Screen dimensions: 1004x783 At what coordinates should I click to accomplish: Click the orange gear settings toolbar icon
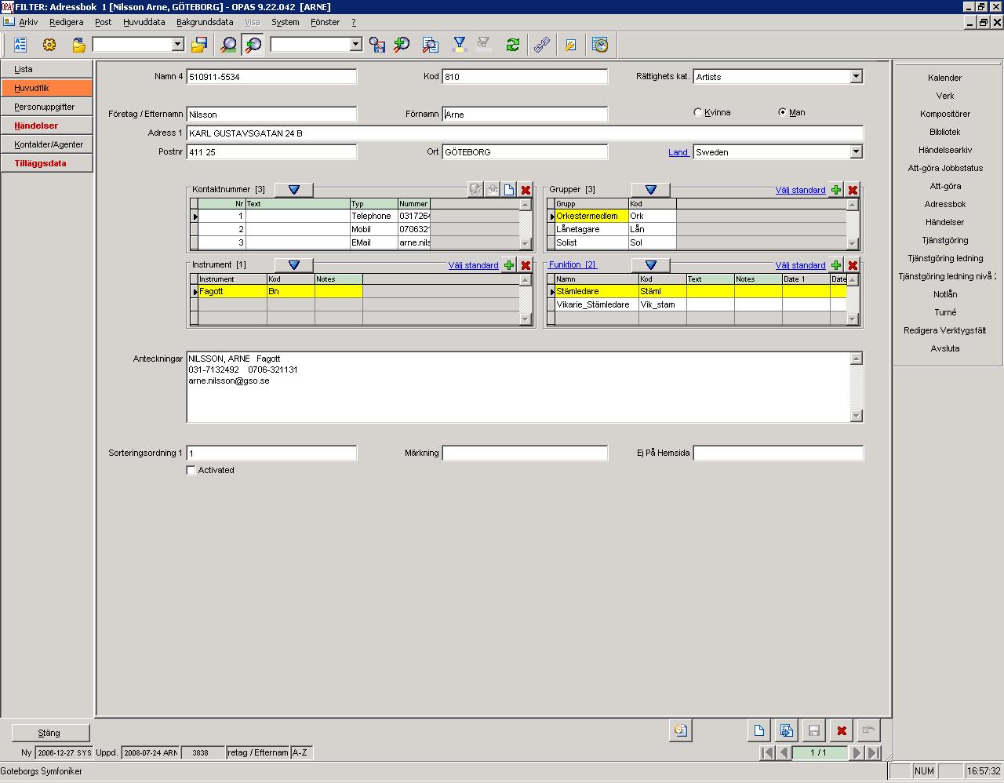click(49, 45)
